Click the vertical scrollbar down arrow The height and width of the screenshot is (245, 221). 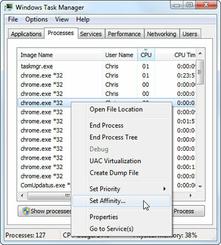click(x=201, y=186)
